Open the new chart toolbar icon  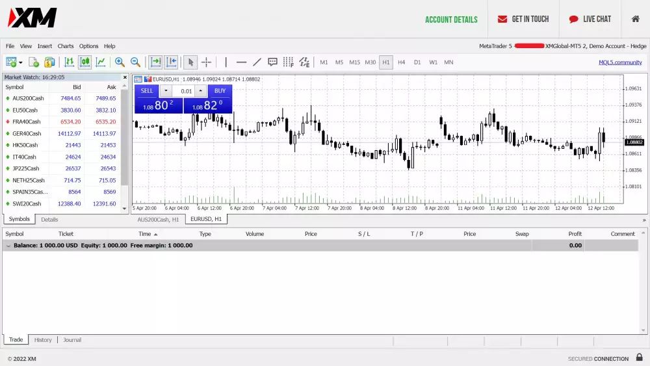(11, 62)
